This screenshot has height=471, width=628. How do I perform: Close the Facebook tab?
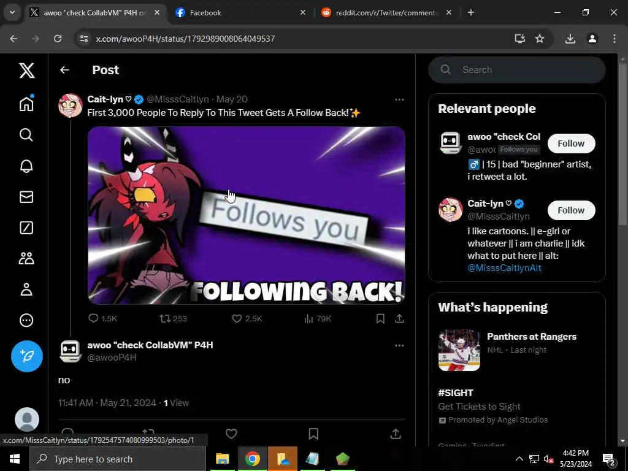coord(303,12)
